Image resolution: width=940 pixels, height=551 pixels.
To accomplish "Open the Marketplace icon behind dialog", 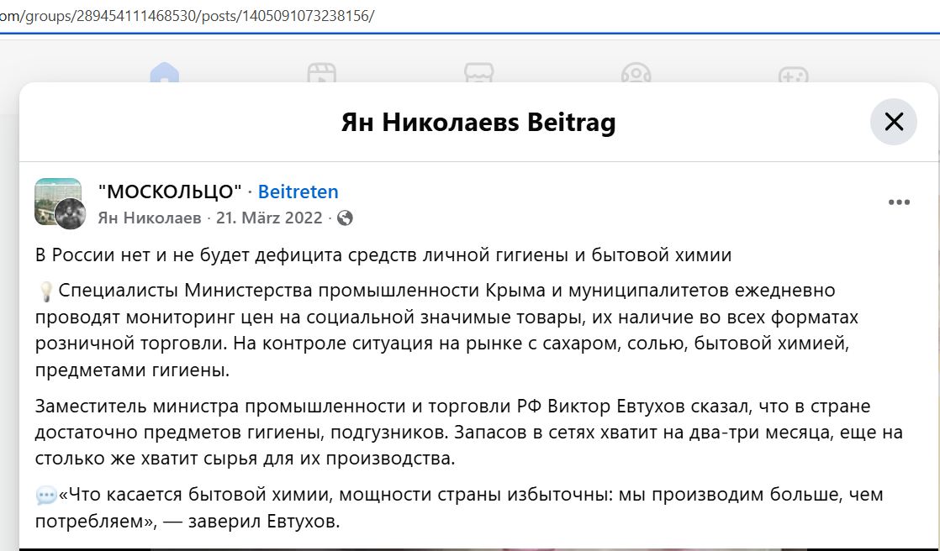I will 479,72.
